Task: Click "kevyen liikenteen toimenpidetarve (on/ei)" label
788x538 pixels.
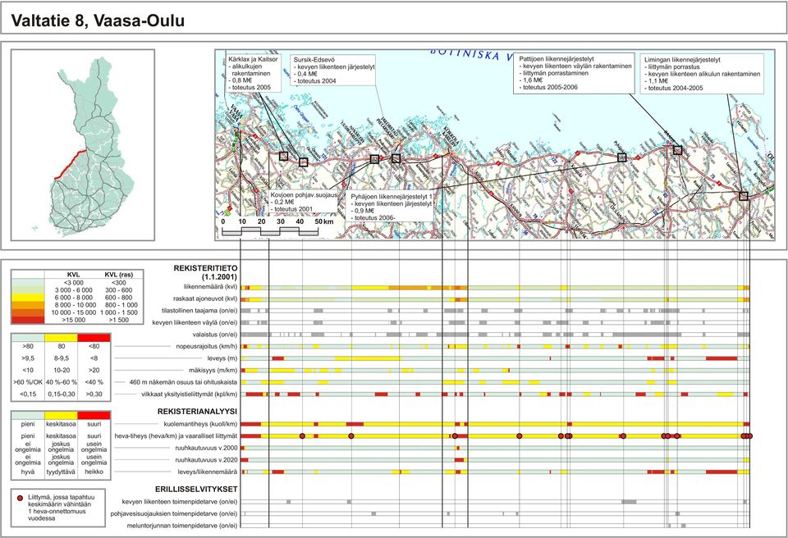Action: 180,501
